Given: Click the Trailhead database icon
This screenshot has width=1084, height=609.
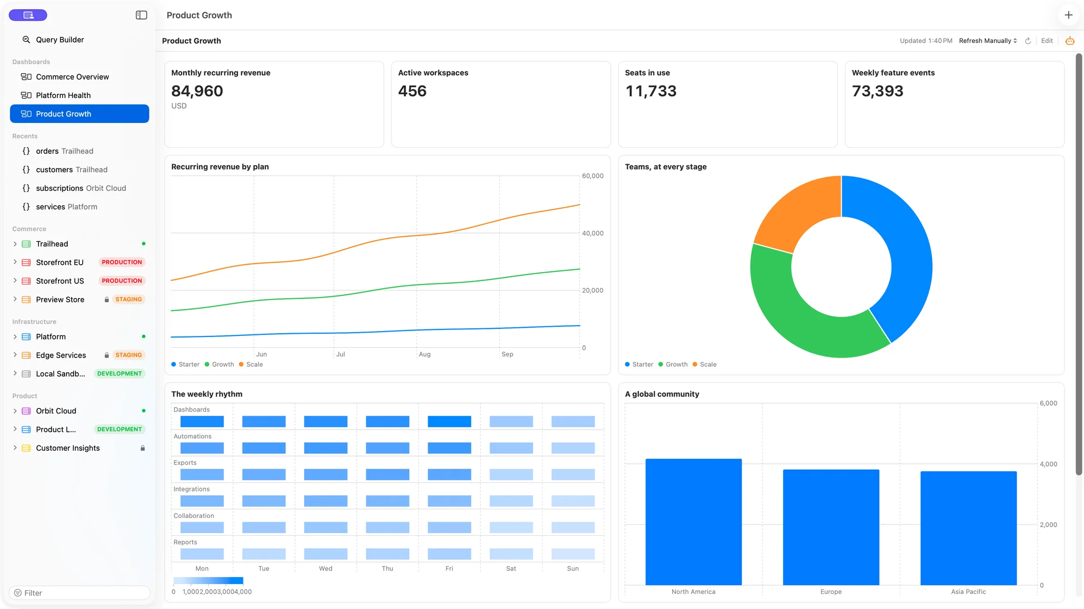Looking at the screenshot, I should tap(26, 244).
